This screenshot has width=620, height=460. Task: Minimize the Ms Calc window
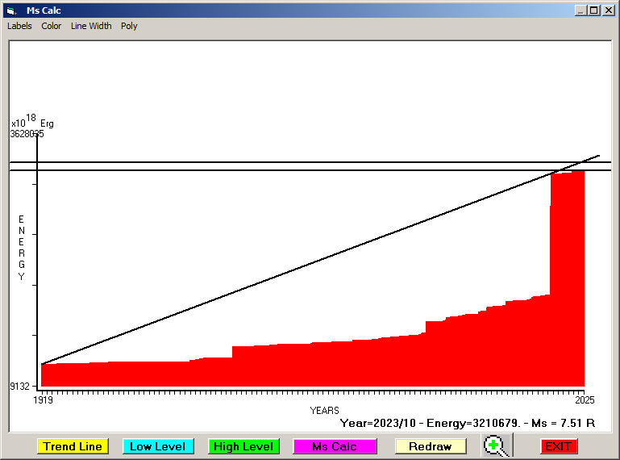[580, 10]
